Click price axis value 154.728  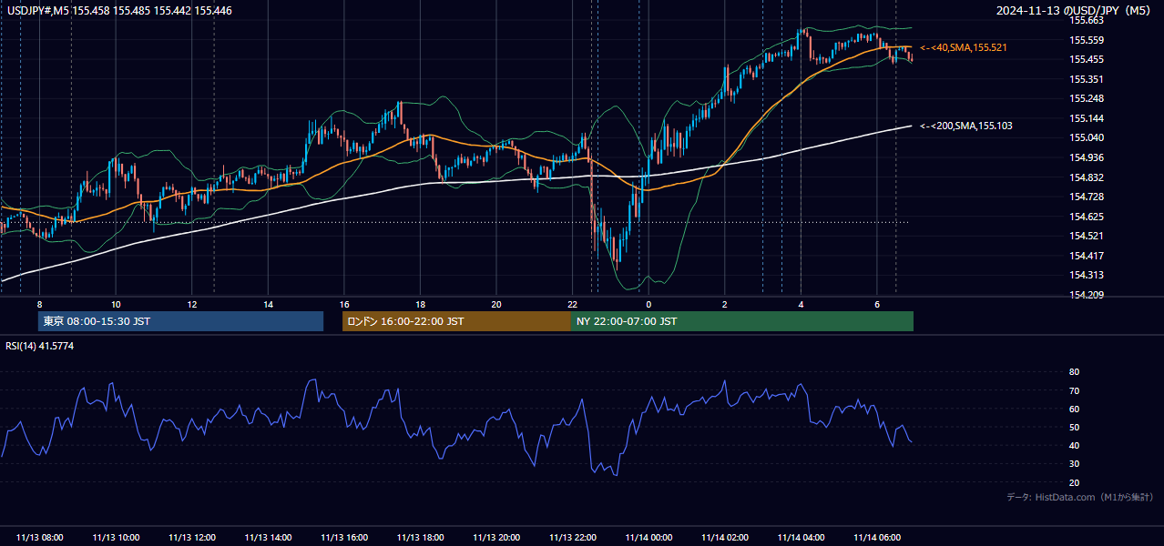pyautogui.click(x=1087, y=197)
